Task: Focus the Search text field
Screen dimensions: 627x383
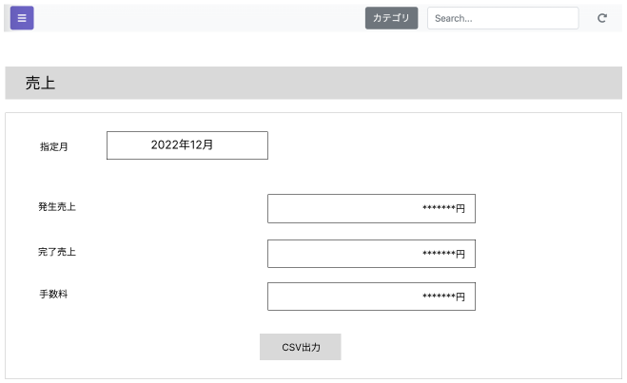Action: (502, 18)
